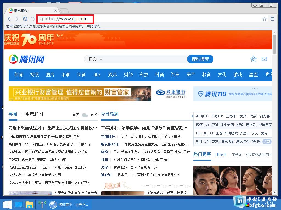Click the vertical scrollbar thumb

(274, 45)
